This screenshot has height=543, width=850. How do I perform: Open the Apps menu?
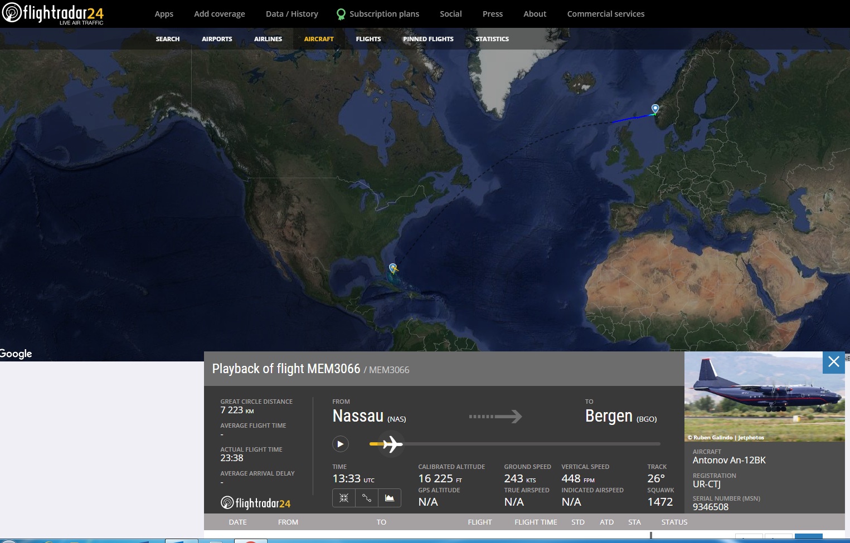[164, 14]
